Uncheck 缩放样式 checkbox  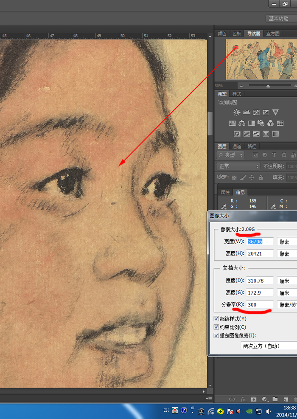tap(217, 319)
